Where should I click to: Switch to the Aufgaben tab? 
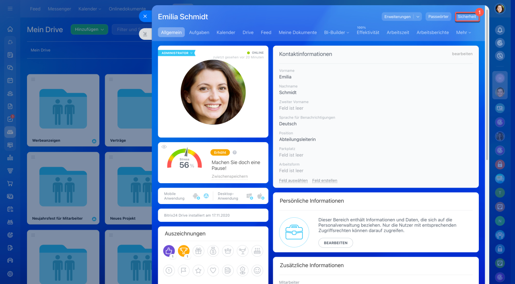point(199,33)
